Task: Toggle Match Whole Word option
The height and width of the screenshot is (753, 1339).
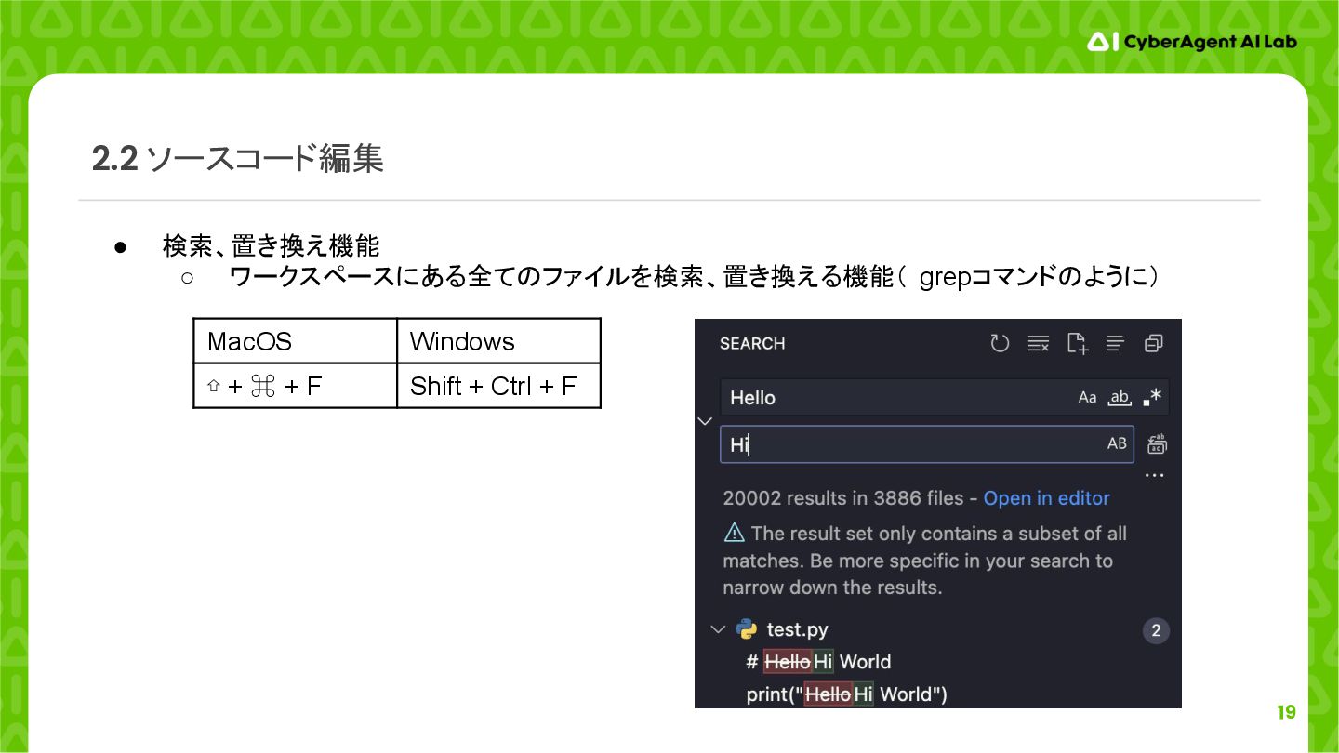Action: click(1120, 398)
